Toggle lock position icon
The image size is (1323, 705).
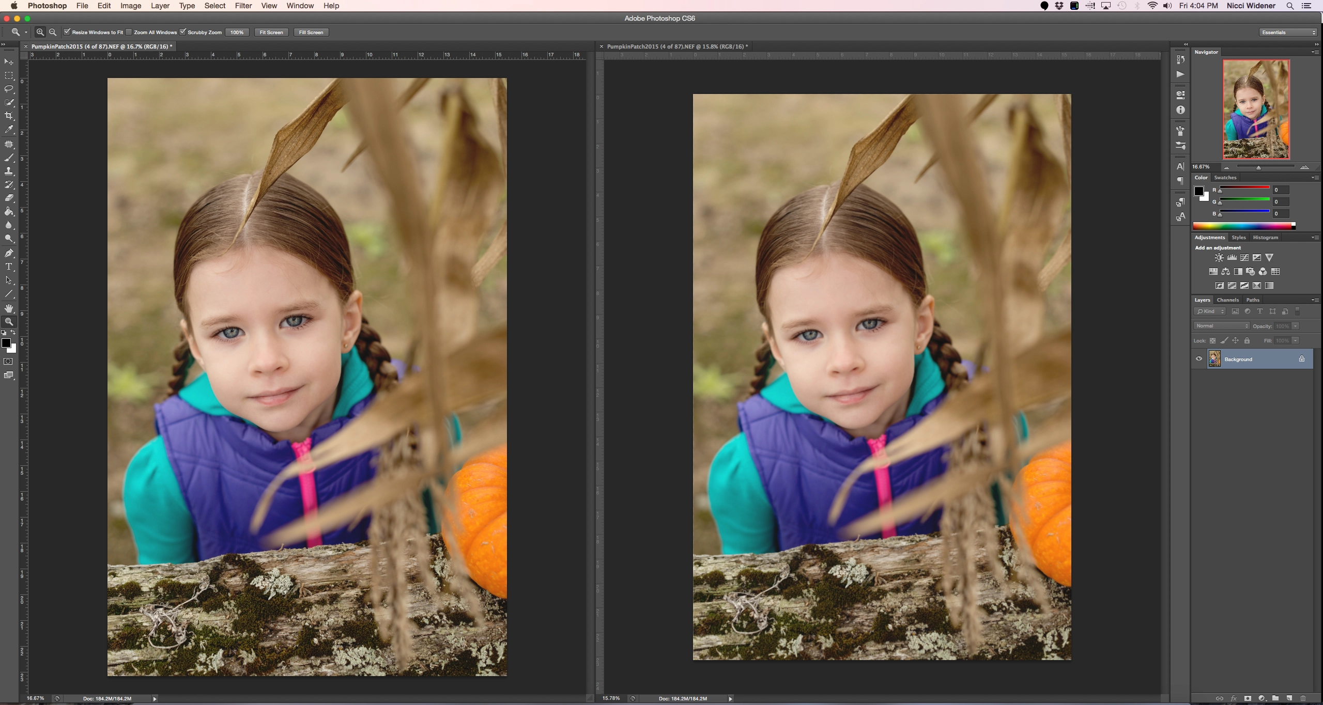coord(1235,341)
